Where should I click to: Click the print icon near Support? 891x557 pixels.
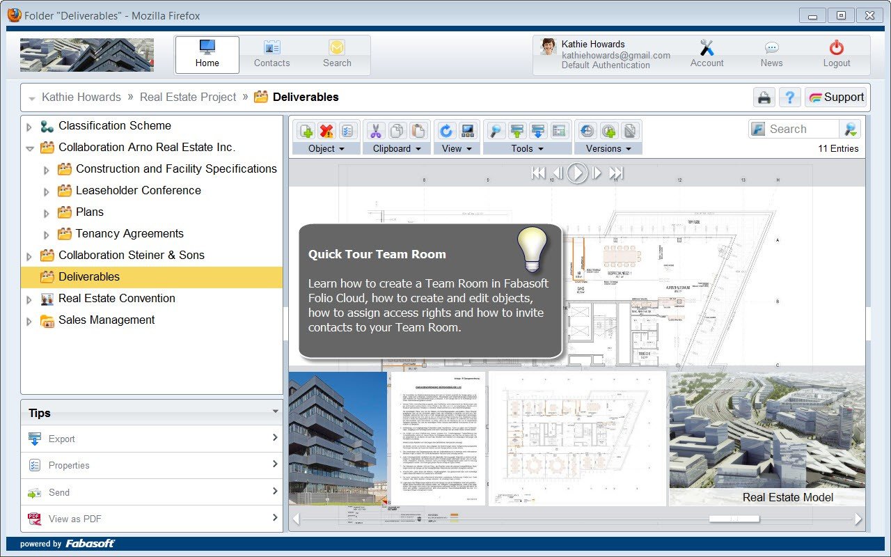pos(764,97)
